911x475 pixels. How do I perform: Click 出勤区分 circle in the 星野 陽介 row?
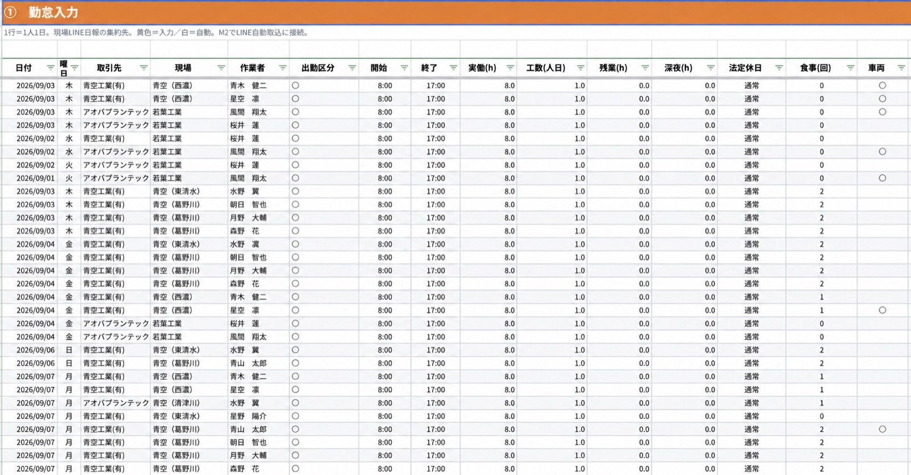pos(295,416)
